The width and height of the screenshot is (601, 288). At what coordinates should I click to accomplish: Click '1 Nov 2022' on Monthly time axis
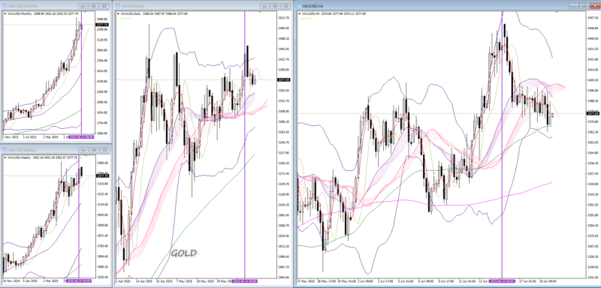[11, 136]
